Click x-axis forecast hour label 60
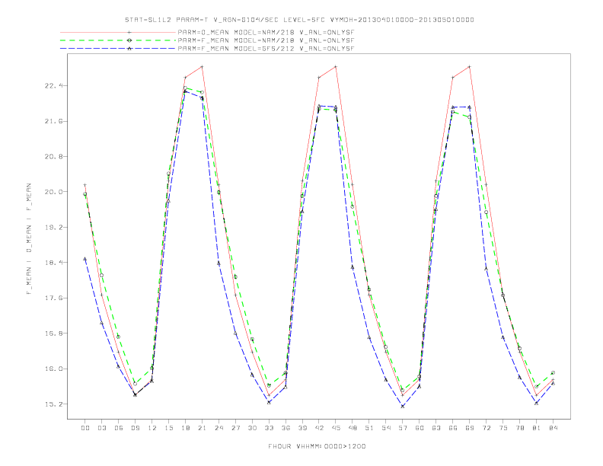The width and height of the screenshot is (603, 466). coord(420,428)
